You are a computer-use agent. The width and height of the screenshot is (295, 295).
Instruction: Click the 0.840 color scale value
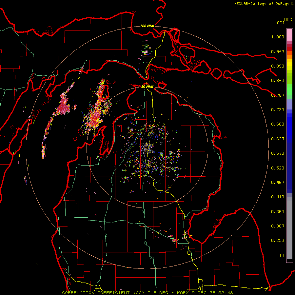coord(278,81)
